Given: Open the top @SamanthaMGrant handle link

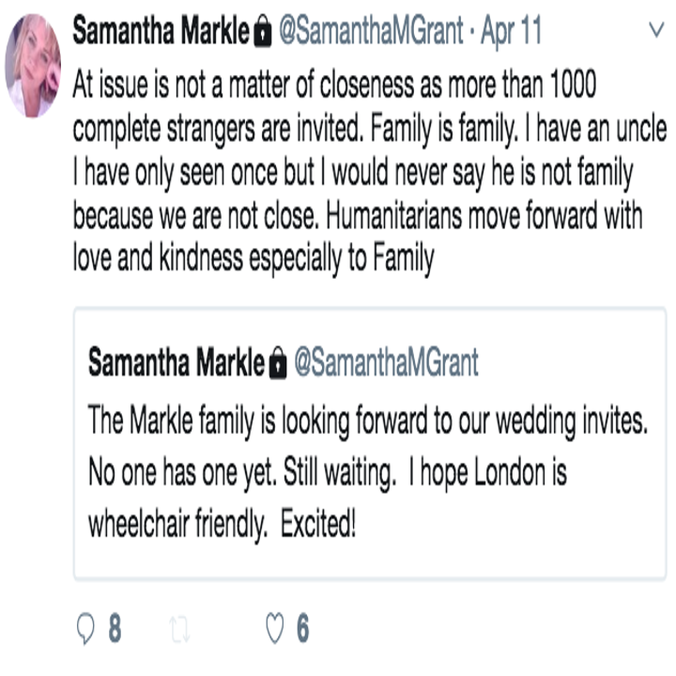Looking at the screenshot, I should [372, 33].
